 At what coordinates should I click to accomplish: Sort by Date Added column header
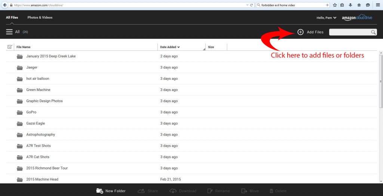tap(170, 47)
